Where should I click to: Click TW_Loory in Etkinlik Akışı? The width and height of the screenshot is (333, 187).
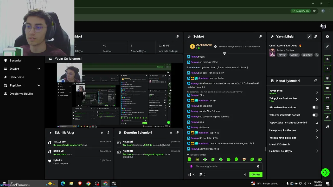(59, 142)
